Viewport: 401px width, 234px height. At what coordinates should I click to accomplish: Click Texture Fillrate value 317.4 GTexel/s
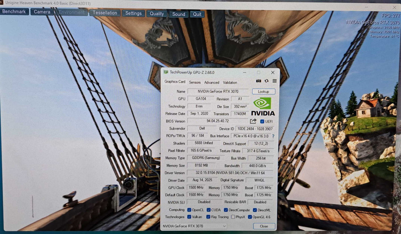coord(258,151)
